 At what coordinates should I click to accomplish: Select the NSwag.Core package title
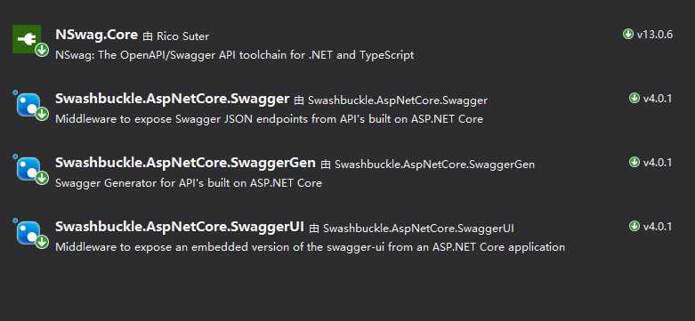[97, 35]
